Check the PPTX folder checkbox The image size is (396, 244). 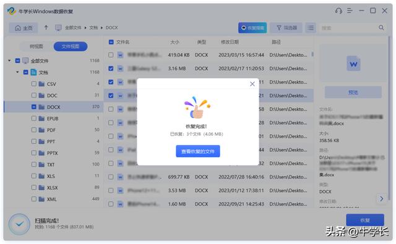(x=34, y=153)
